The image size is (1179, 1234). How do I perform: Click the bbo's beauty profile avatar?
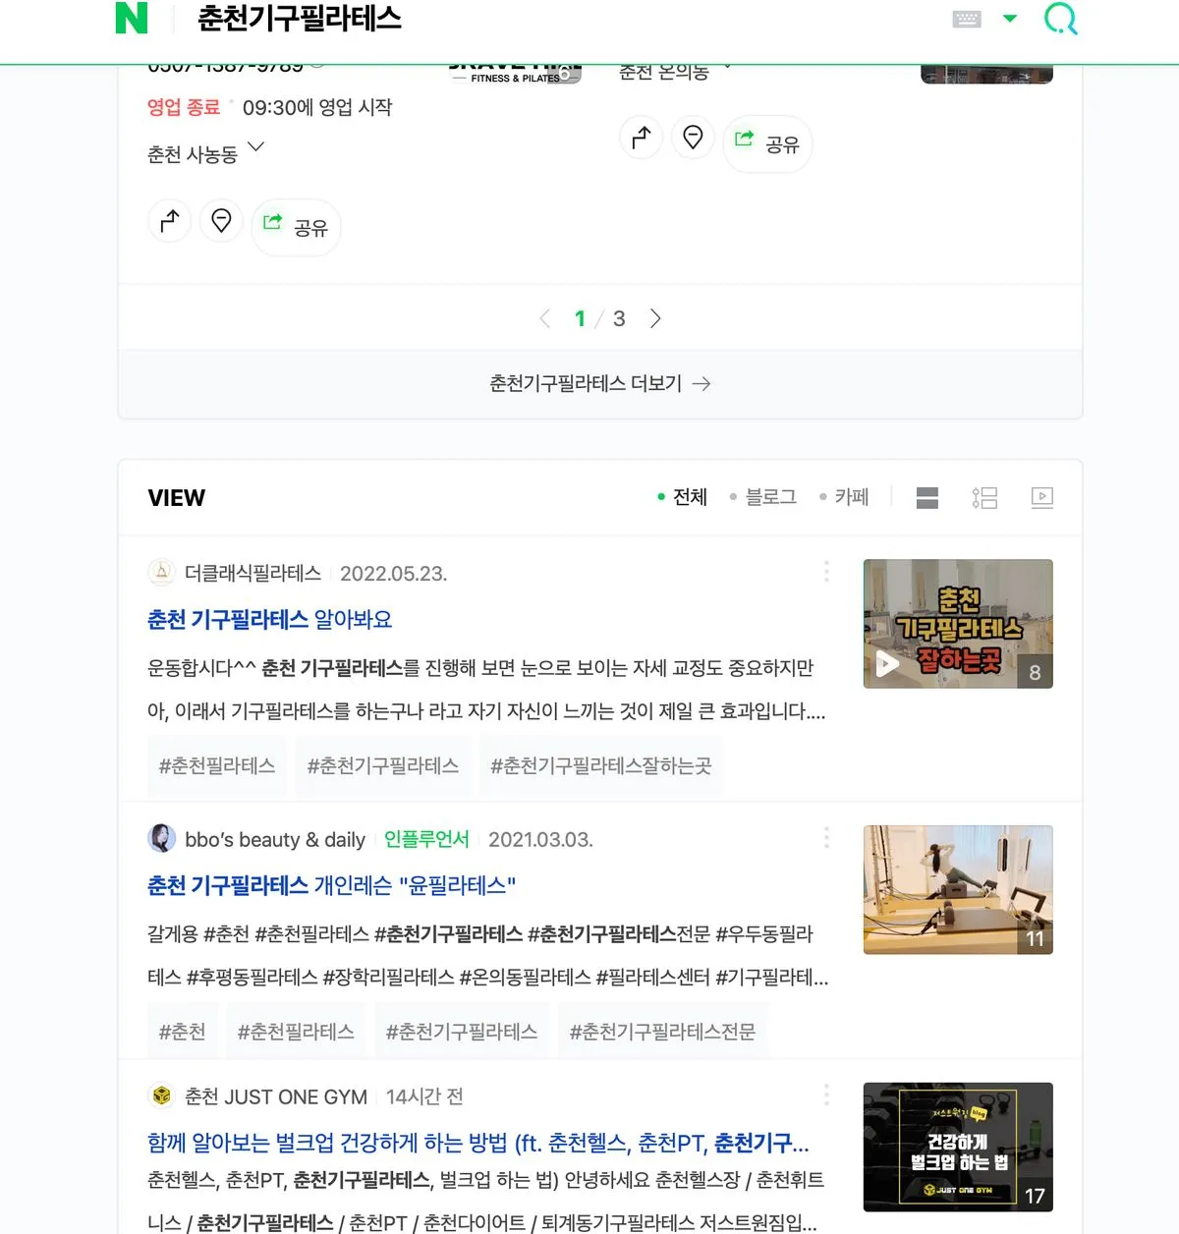[162, 839]
